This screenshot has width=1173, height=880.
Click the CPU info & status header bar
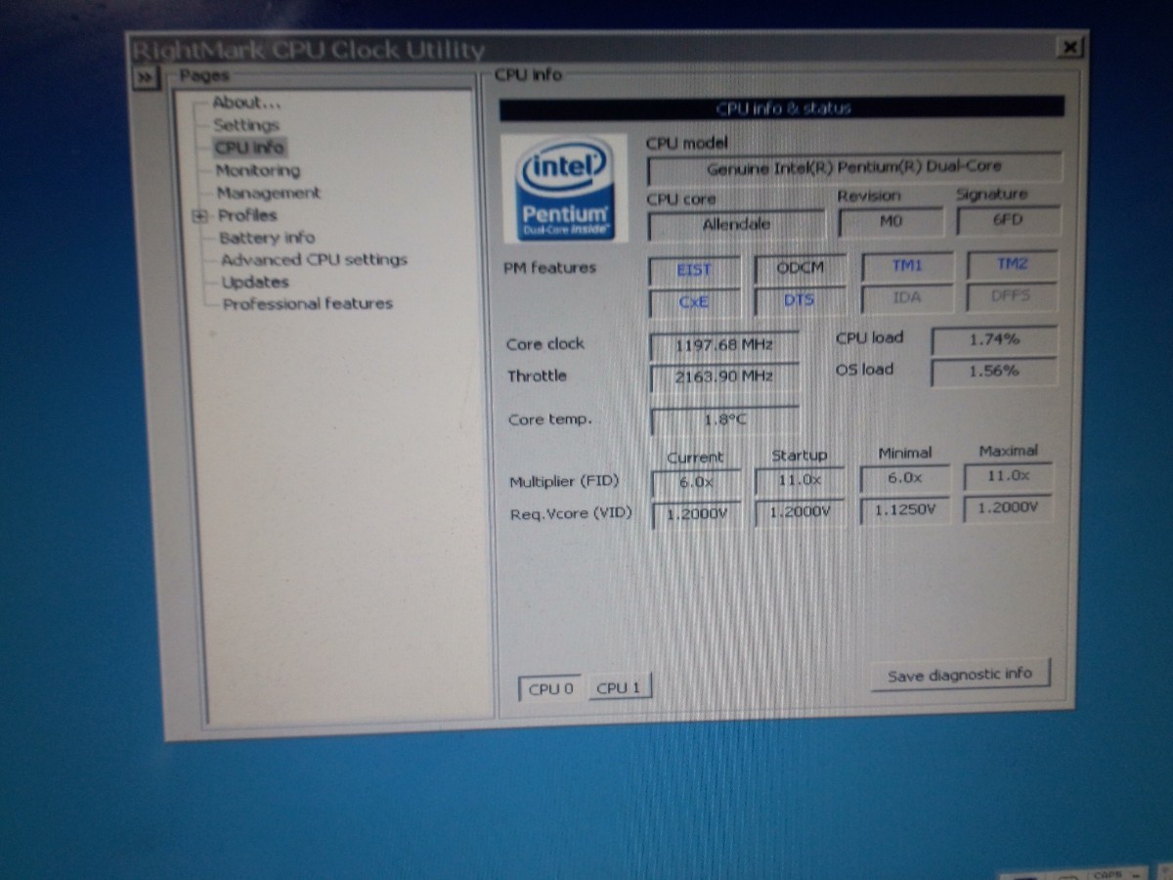click(782, 109)
